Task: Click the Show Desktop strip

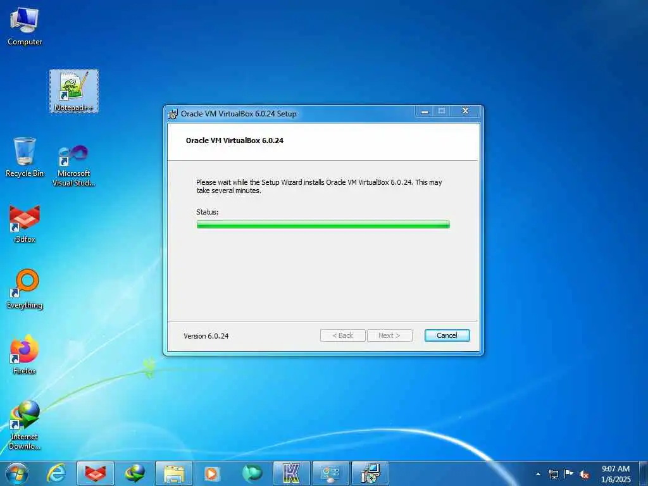Action: 644,473
